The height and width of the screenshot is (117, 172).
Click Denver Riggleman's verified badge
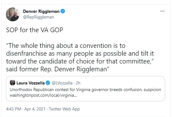(63, 11)
